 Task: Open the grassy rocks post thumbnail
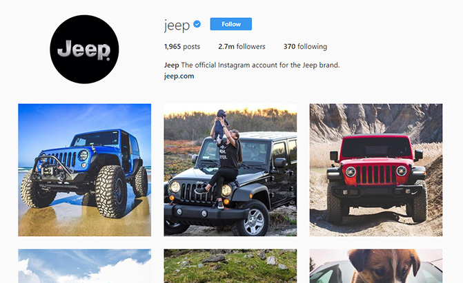[x=230, y=266]
